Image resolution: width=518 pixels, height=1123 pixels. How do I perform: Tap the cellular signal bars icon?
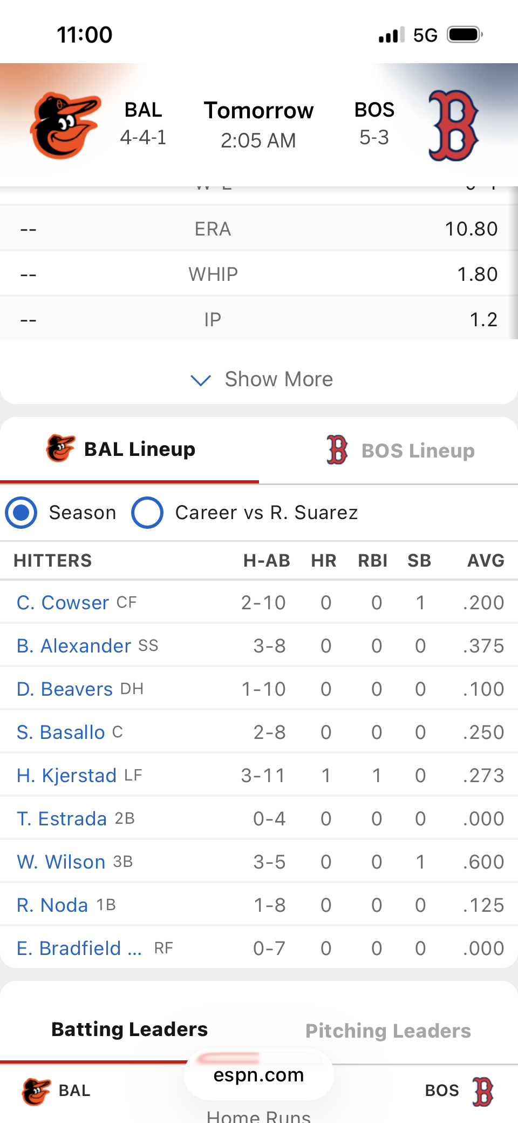click(391, 35)
